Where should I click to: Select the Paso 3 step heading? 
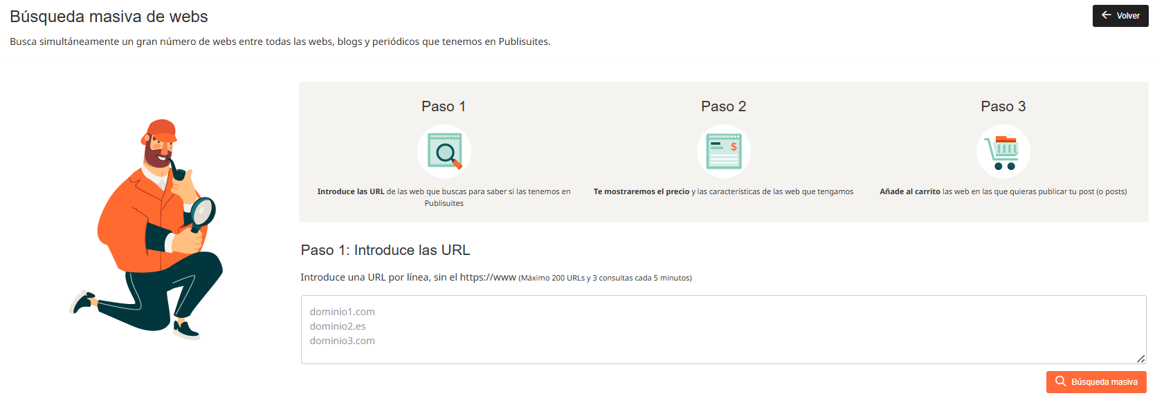click(x=1003, y=106)
